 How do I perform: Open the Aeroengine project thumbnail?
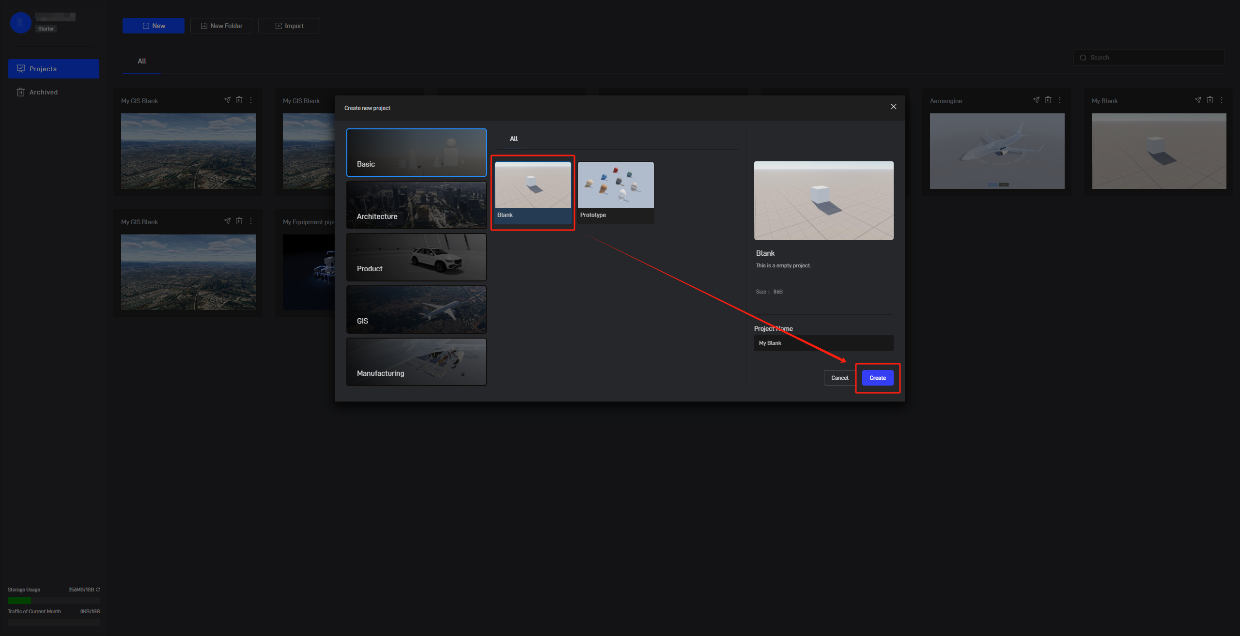(x=997, y=151)
